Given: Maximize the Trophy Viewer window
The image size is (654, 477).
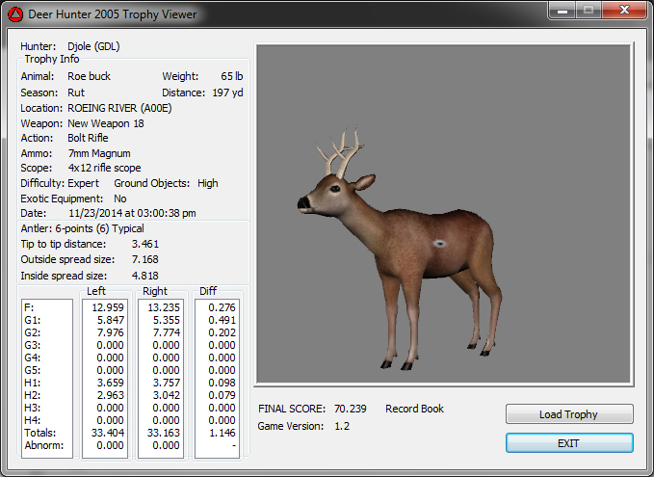Looking at the screenshot, I should (588, 10).
